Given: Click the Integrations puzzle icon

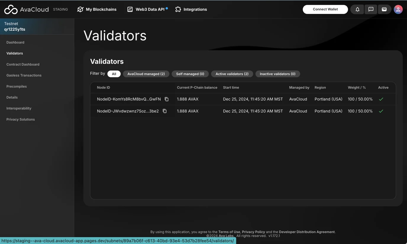Looking at the screenshot, I should (x=178, y=9).
